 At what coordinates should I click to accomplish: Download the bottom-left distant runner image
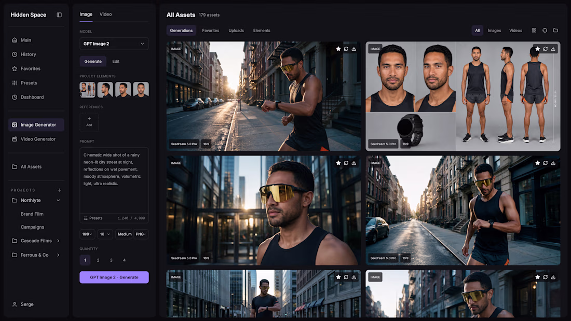tap(354, 277)
